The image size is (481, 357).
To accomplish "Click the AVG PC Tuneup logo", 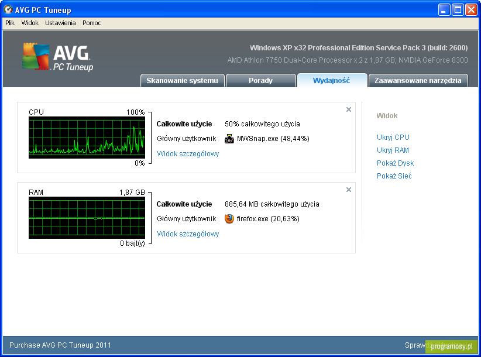I will (x=58, y=57).
